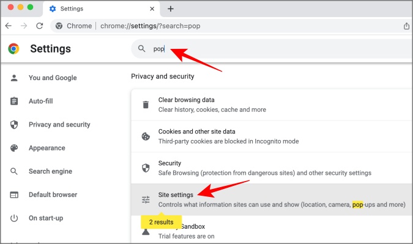
Task: Click the 2 results yellow bubble
Action: coord(161,222)
